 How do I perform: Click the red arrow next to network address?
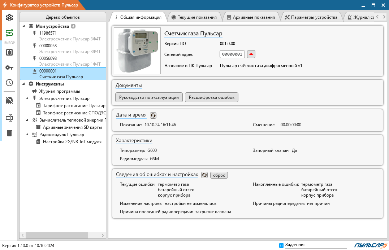(251, 54)
